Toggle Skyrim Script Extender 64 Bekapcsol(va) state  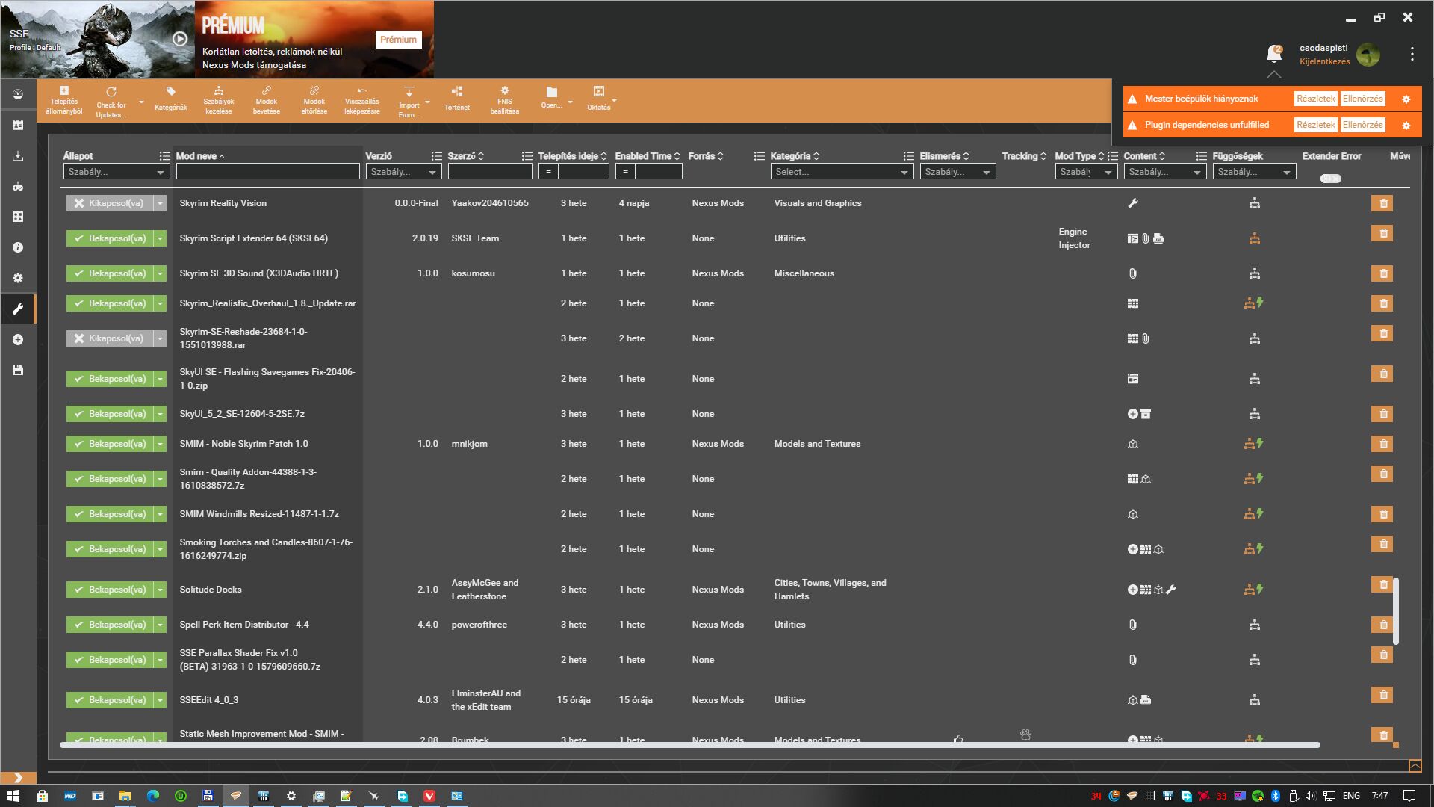point(109,238)
